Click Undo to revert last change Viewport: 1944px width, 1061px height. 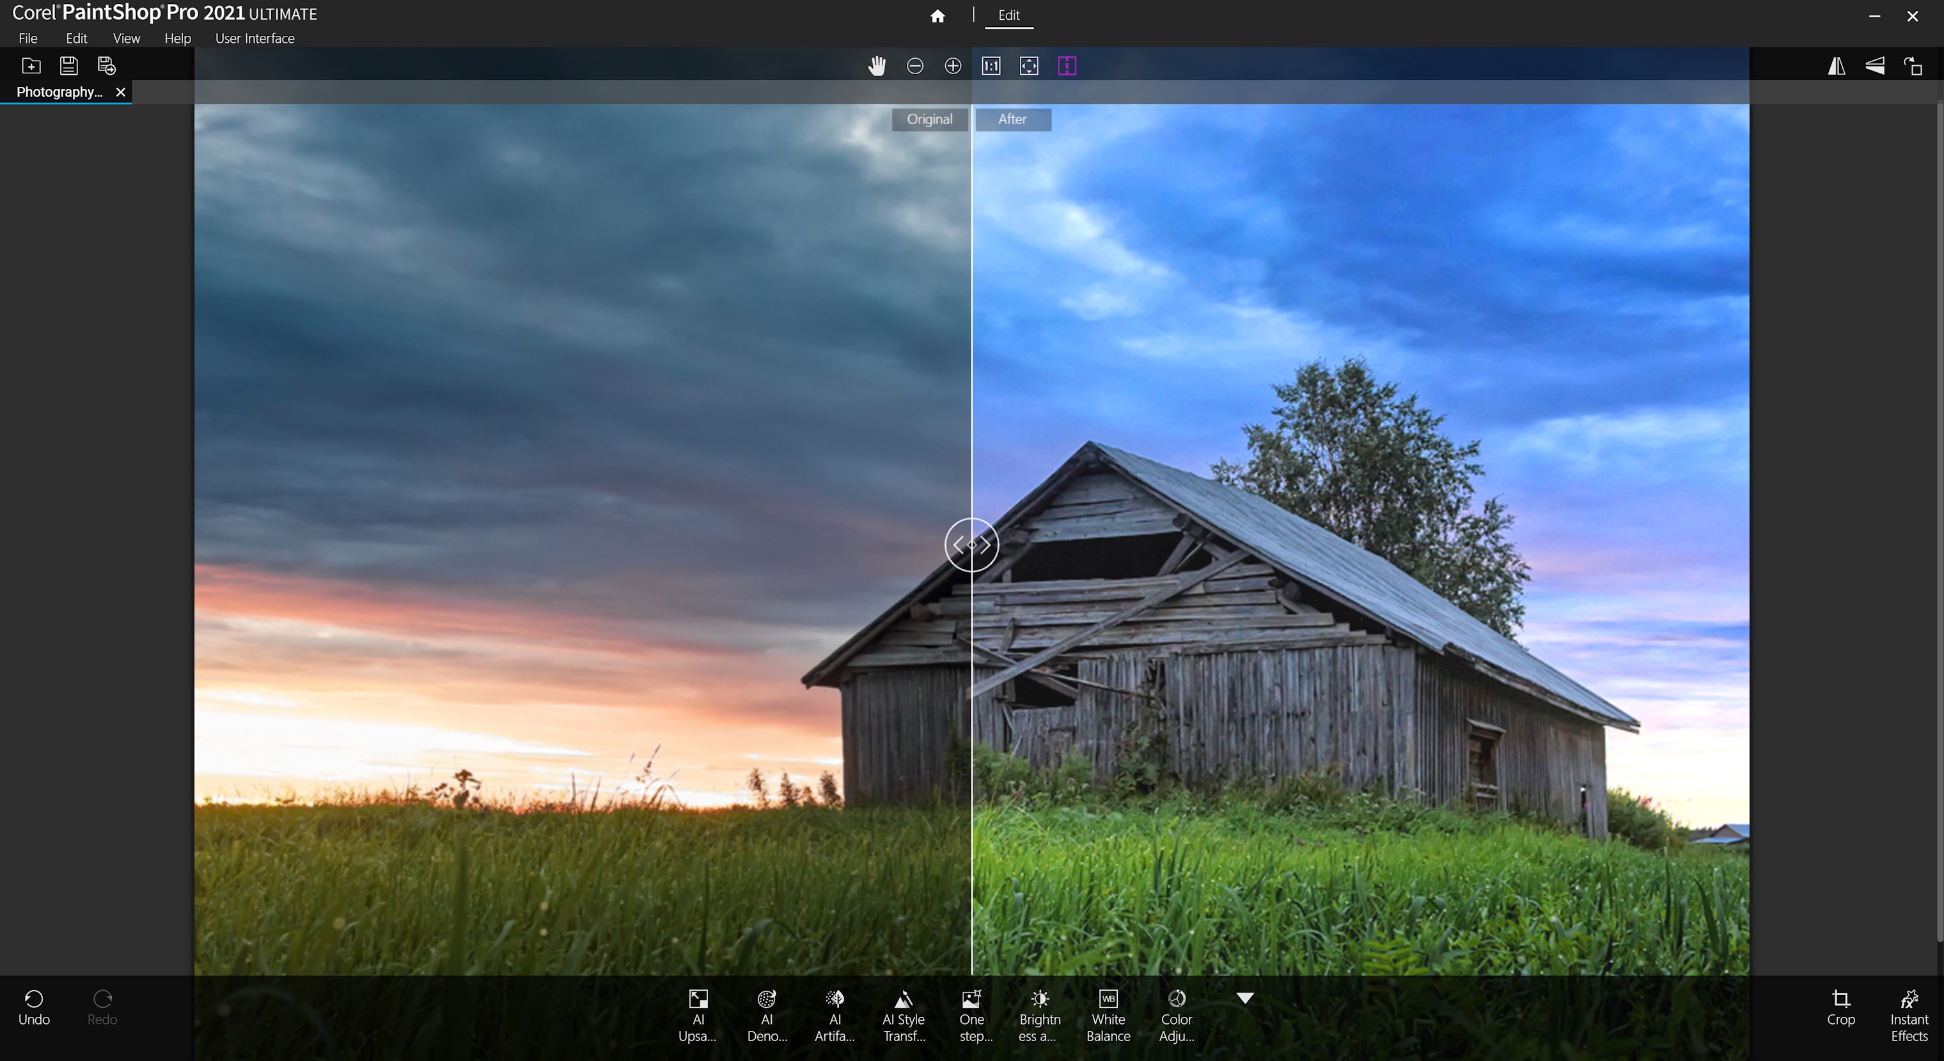[x=33, y=1006]
